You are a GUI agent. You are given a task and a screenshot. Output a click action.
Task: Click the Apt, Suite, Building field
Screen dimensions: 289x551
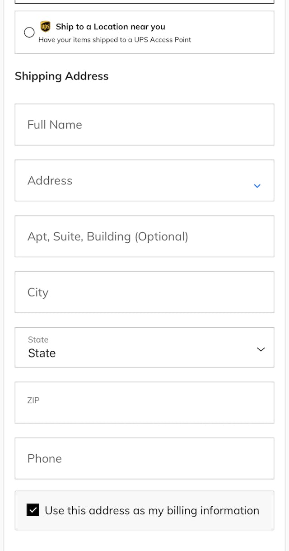(x=144, y=236)
